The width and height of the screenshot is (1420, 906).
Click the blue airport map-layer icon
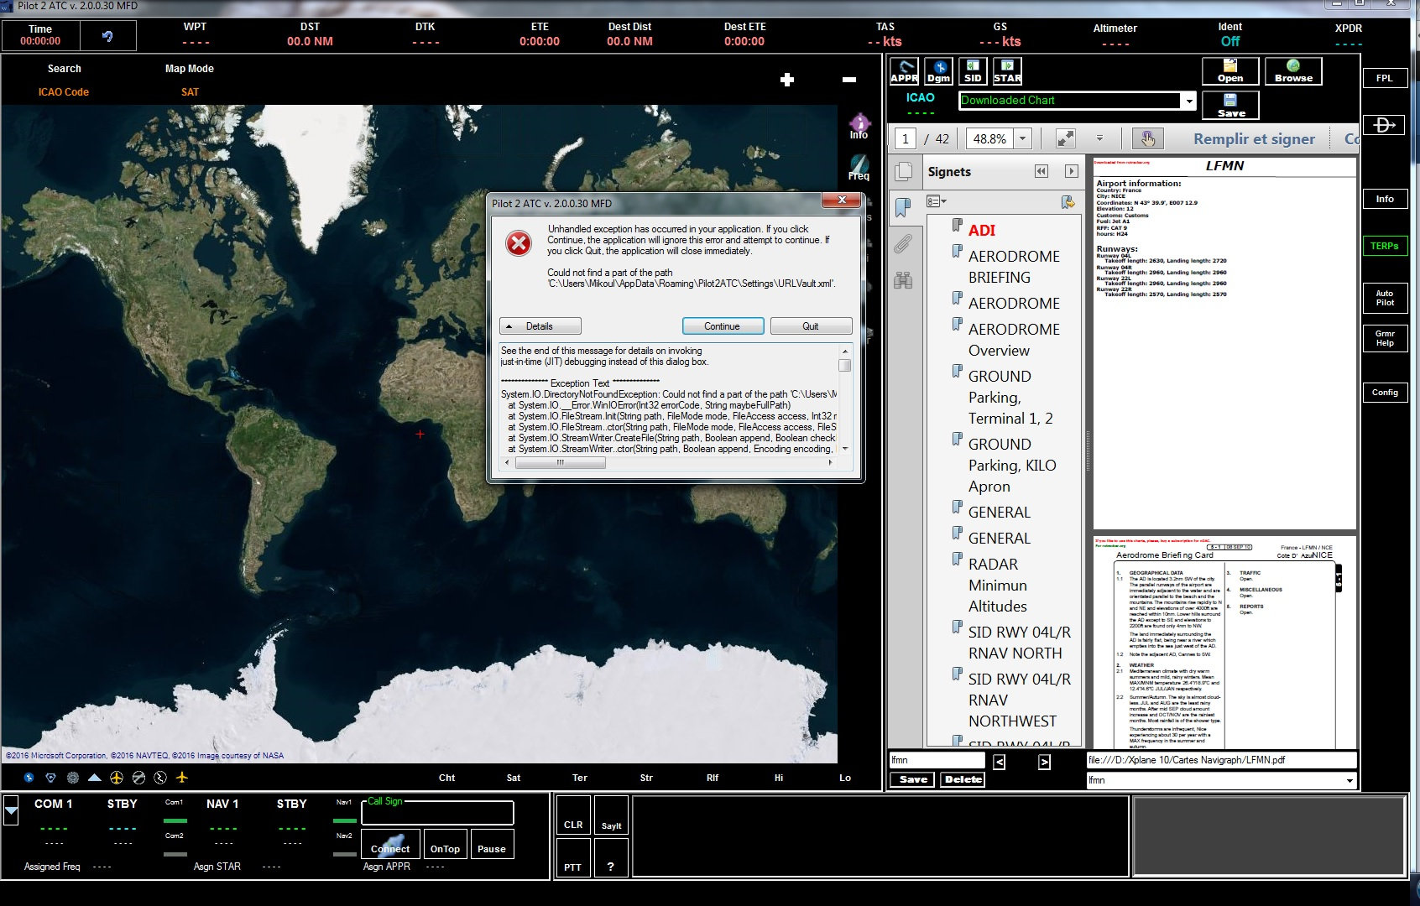tap(29, 778)
